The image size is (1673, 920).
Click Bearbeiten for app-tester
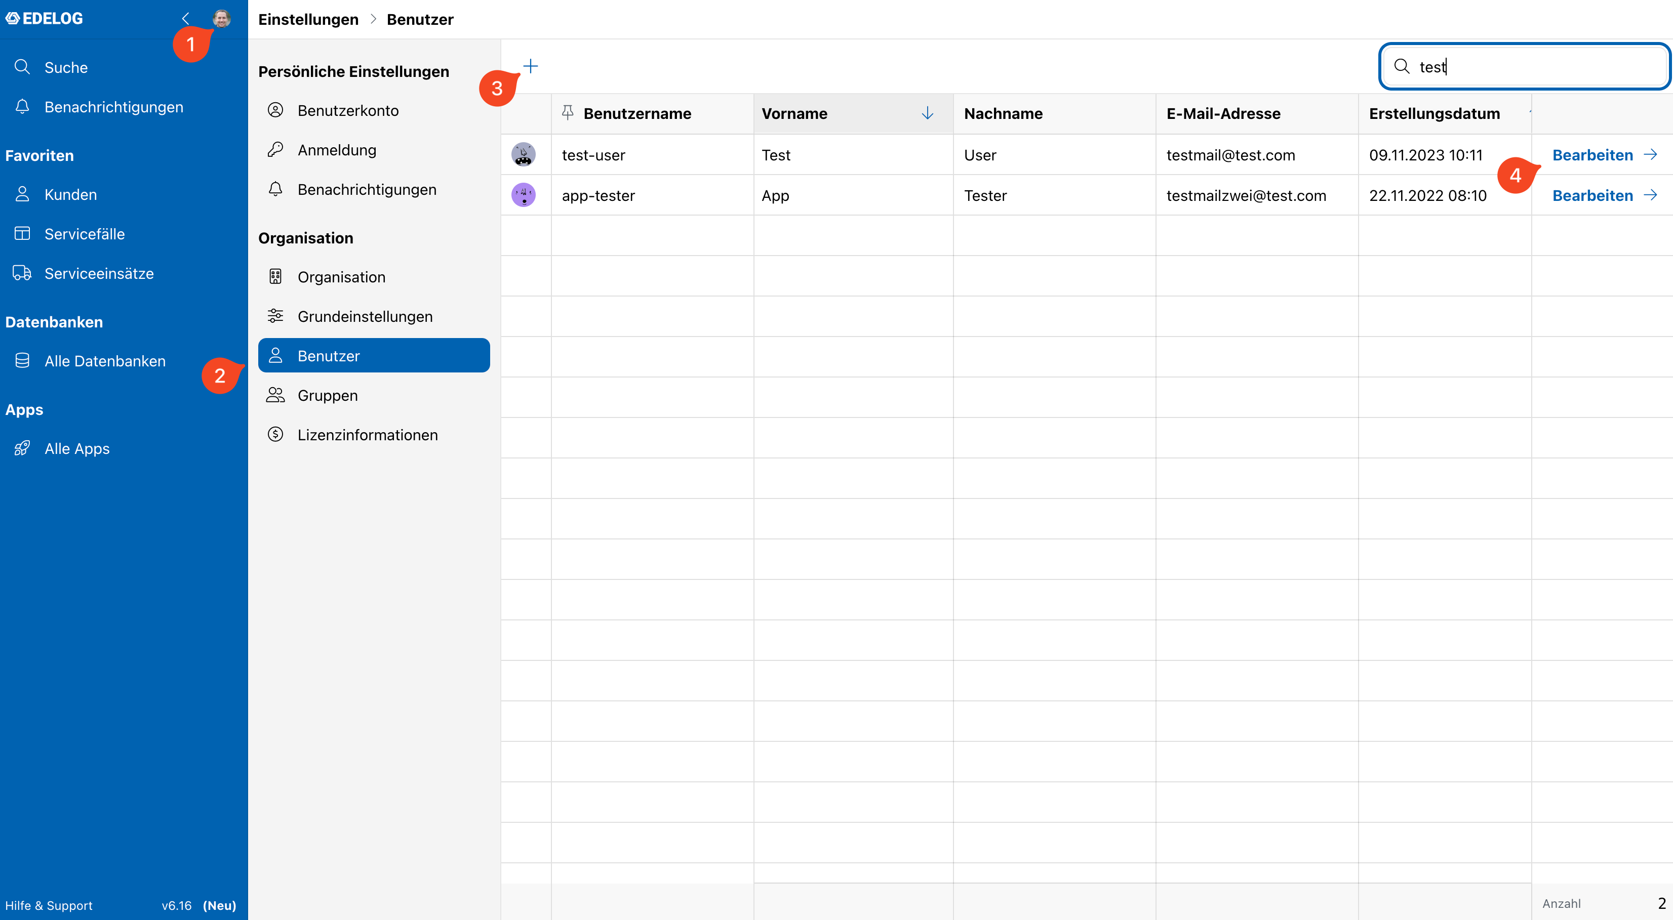[1592, 195]
